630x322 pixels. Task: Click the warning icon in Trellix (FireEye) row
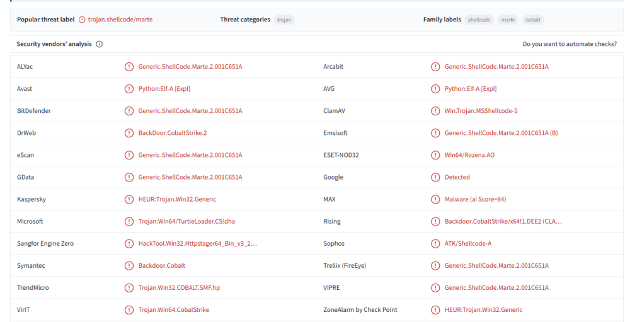click(435, 266)
